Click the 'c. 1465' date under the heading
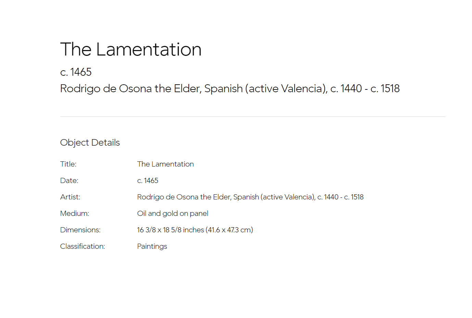The image size is (472, 318). 76,72
